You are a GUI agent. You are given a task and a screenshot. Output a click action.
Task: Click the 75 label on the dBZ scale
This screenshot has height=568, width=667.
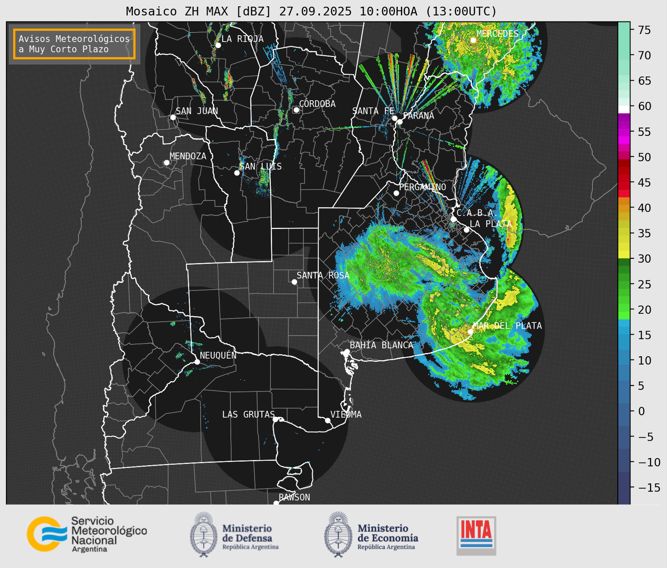click(x=644, y=30)
